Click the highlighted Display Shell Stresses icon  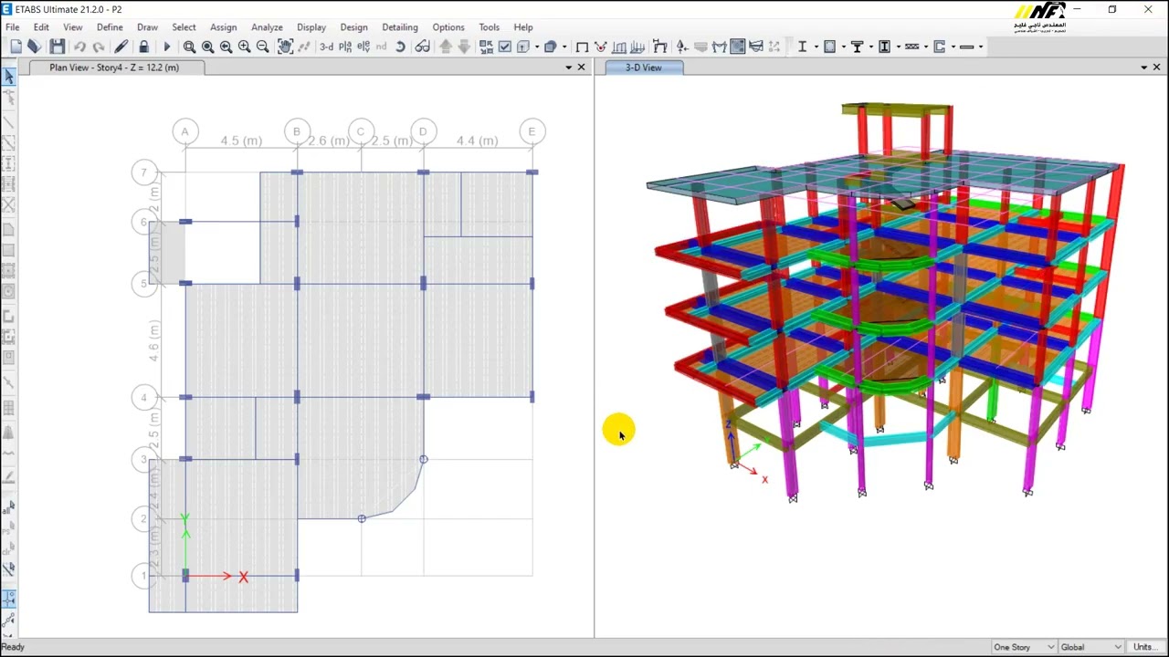click(x=737, y=47)
